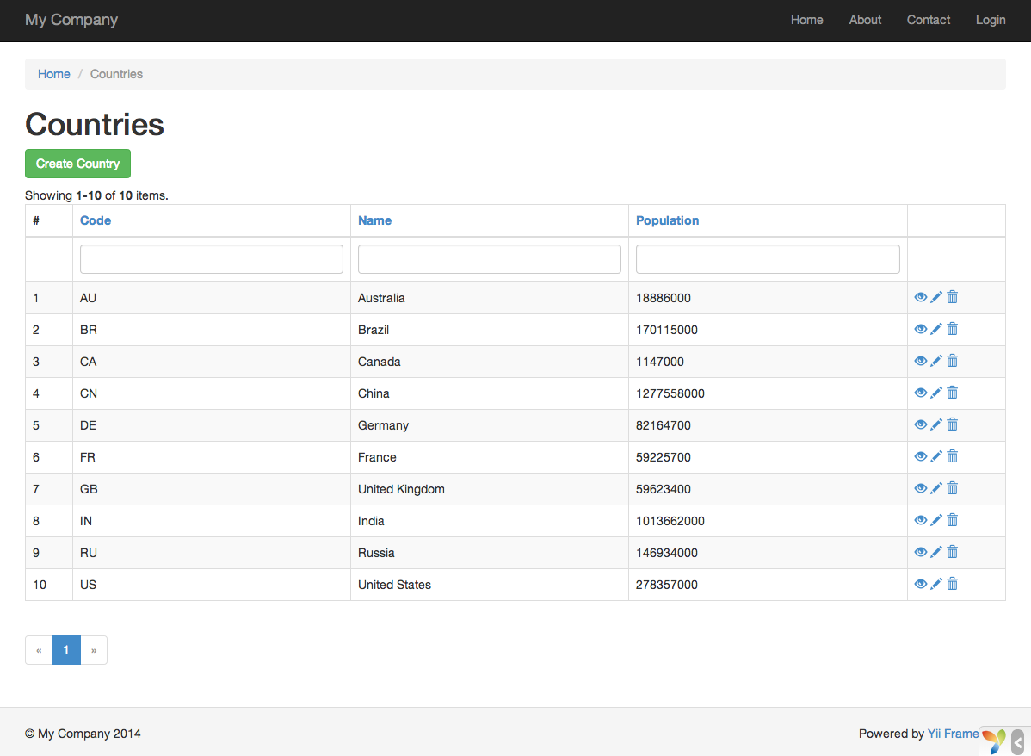Viewport: 1031px width, 756px height.
Task: Click the view eye icon for Australia
Action: 920,297
